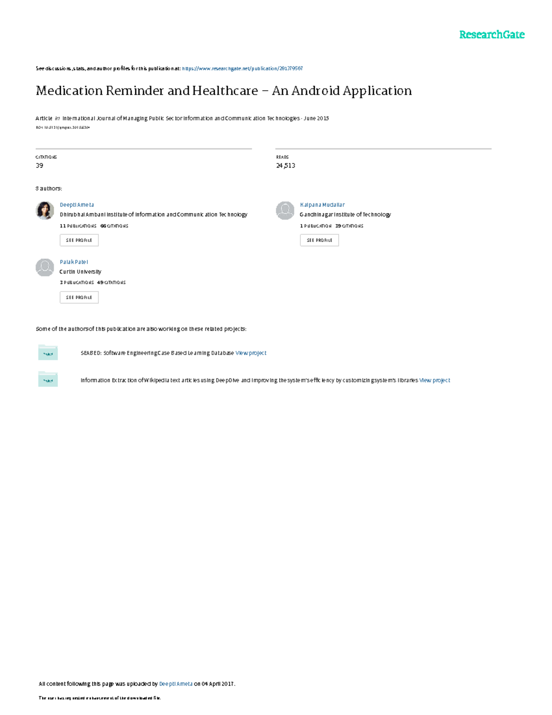Open Kalpana Mudaliar author name link
This screenshot has height=715, width=552.
point(322,205)
